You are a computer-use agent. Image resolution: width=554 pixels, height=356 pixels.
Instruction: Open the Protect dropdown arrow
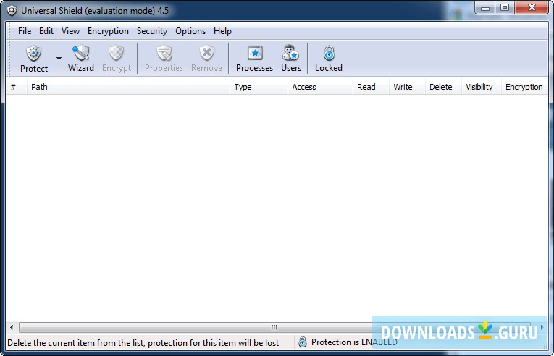(59, 59)
